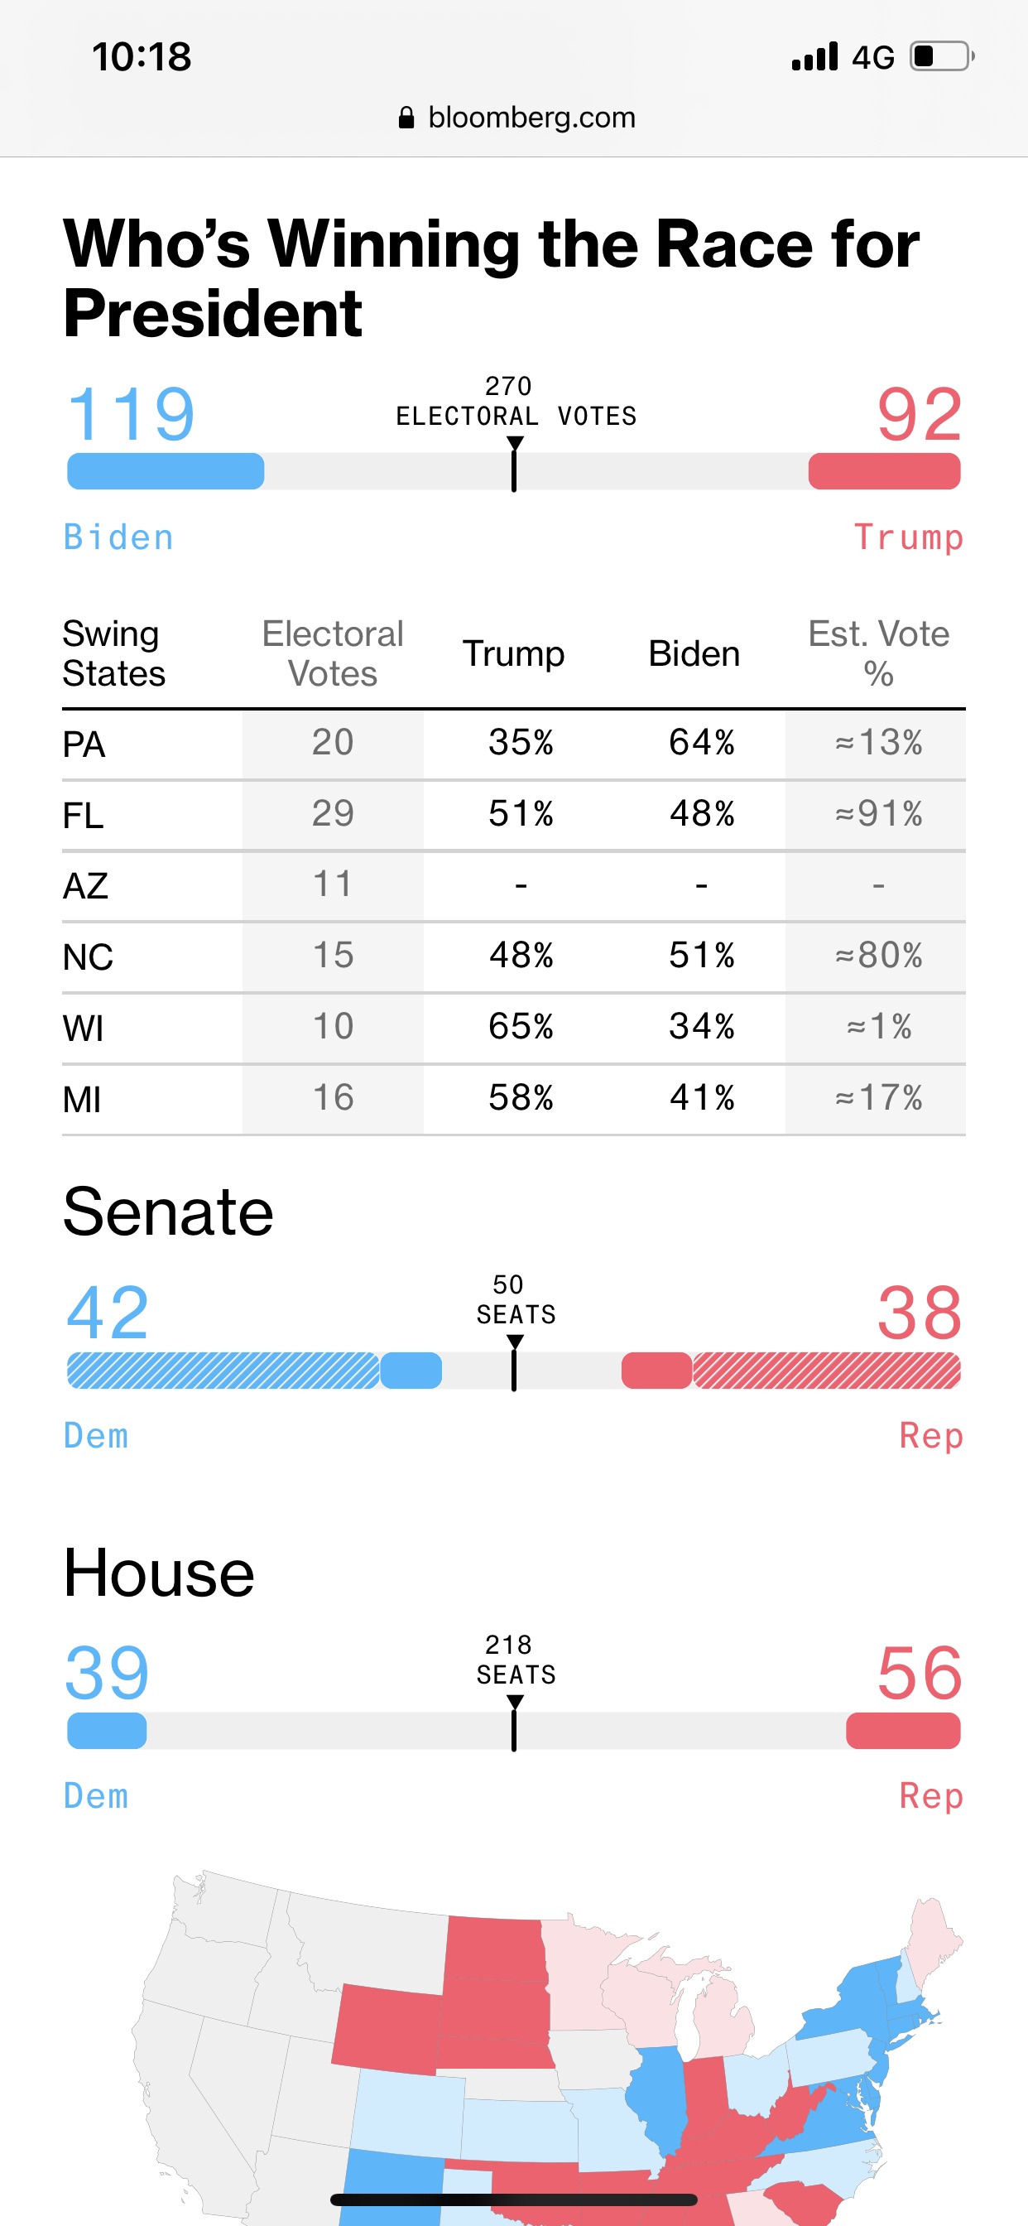Tap the cellular signal strength icon
Screen dimensions: 1028x2226
[814, 57]
